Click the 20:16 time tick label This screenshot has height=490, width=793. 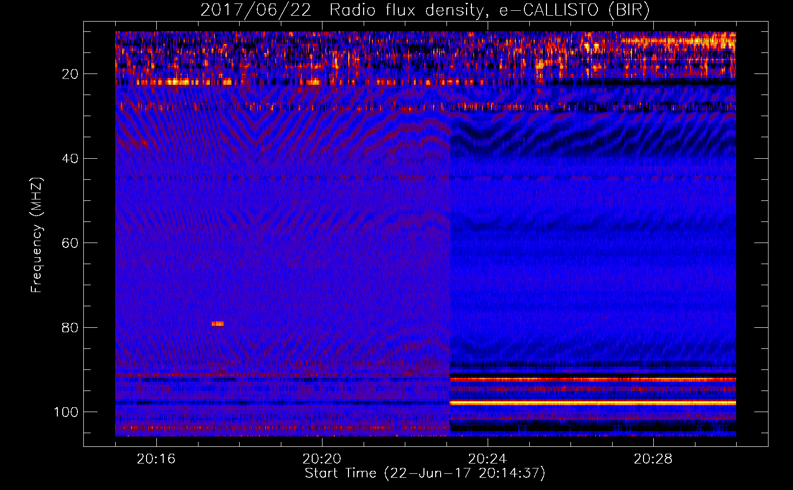point(156,459)
